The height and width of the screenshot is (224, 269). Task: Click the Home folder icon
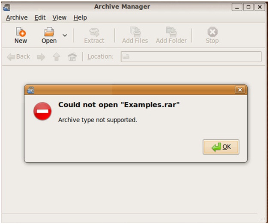[x=72, y=57]
